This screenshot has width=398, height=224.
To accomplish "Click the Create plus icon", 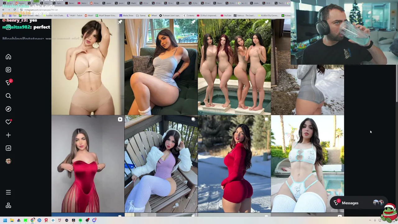I will coord(8,135).
